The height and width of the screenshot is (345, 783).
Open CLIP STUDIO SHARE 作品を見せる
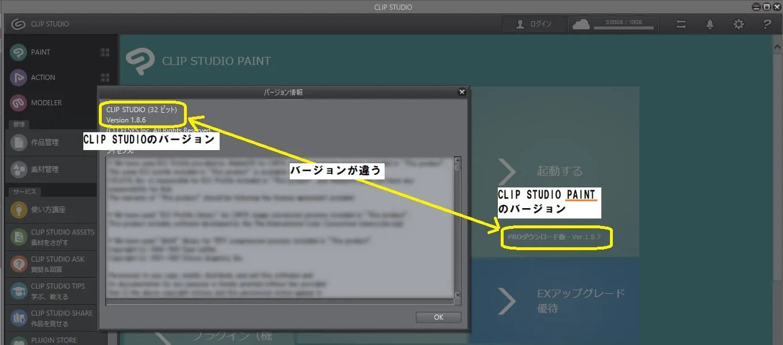tap(51, 318)
